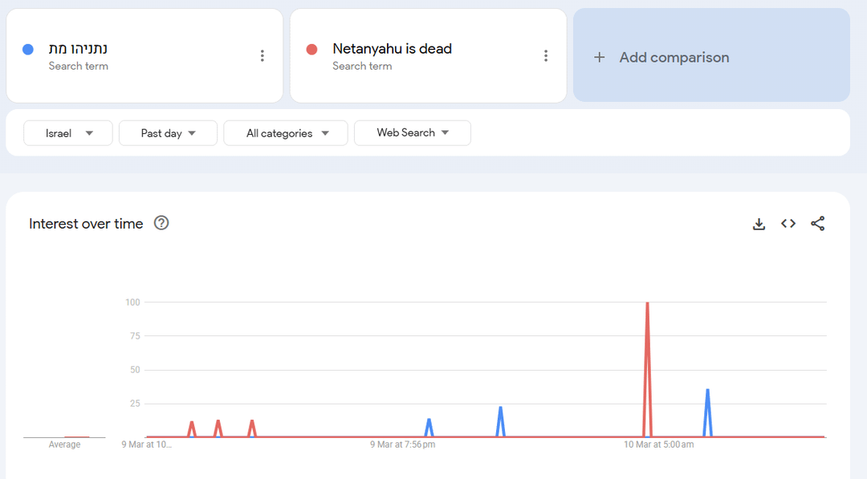The height and width of the screenshot is (479, 867).
Task: Open three-dot menu for "Netanyahu is dead"
Action: click(546, 55)
